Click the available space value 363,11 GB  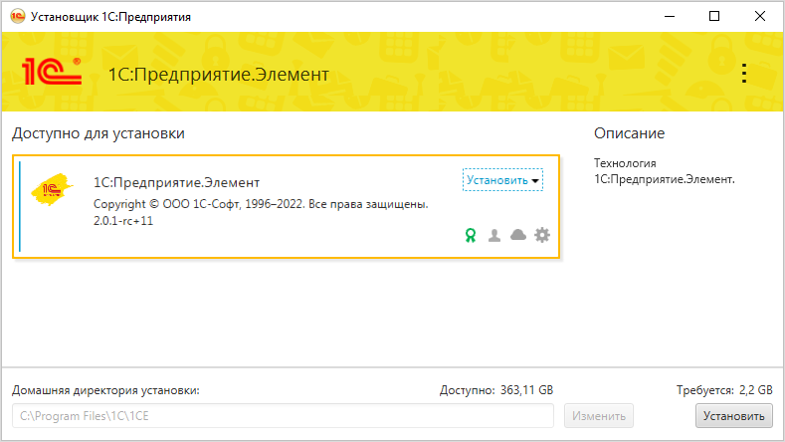(x=526, y=390)
